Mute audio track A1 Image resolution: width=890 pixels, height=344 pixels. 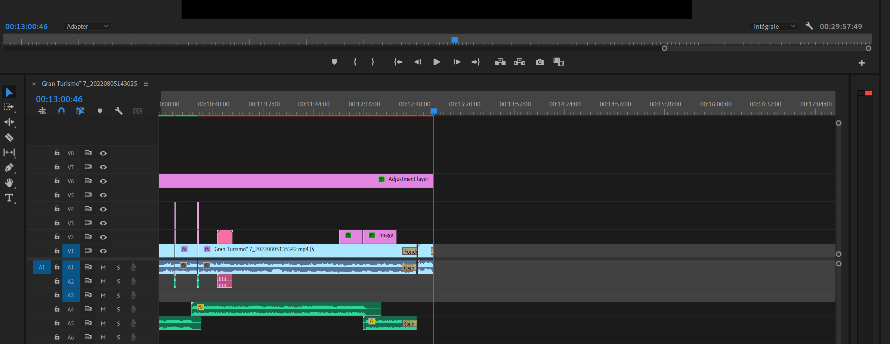tap(103, 268)
